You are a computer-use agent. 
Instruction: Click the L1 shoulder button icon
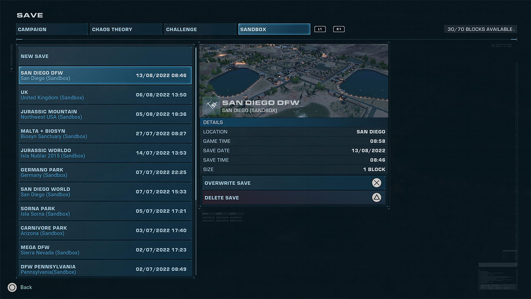[x=320, y=29]
